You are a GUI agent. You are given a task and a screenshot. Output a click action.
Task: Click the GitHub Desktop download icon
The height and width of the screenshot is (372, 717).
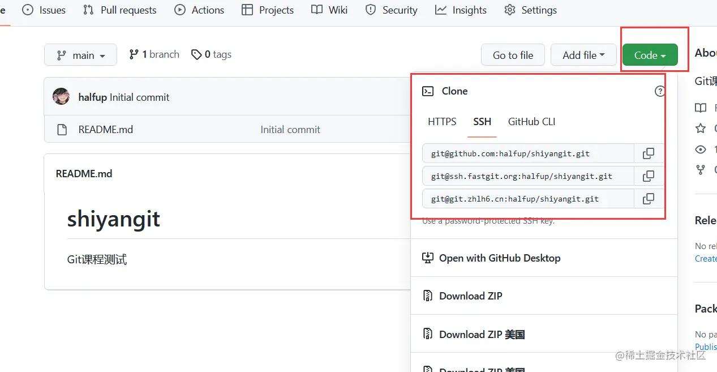[x=428, y=258]
